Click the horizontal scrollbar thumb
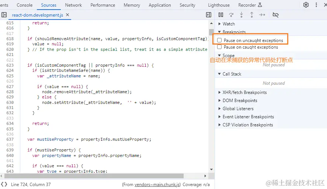 pos(94,176)
